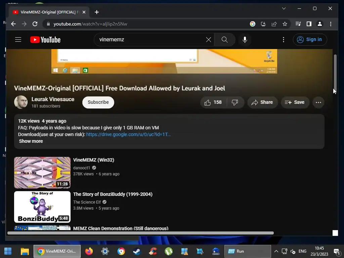Open the taskbar clock showing 10:45
The width and height of the screenshot is (344, 258).
tap(319, 251)
